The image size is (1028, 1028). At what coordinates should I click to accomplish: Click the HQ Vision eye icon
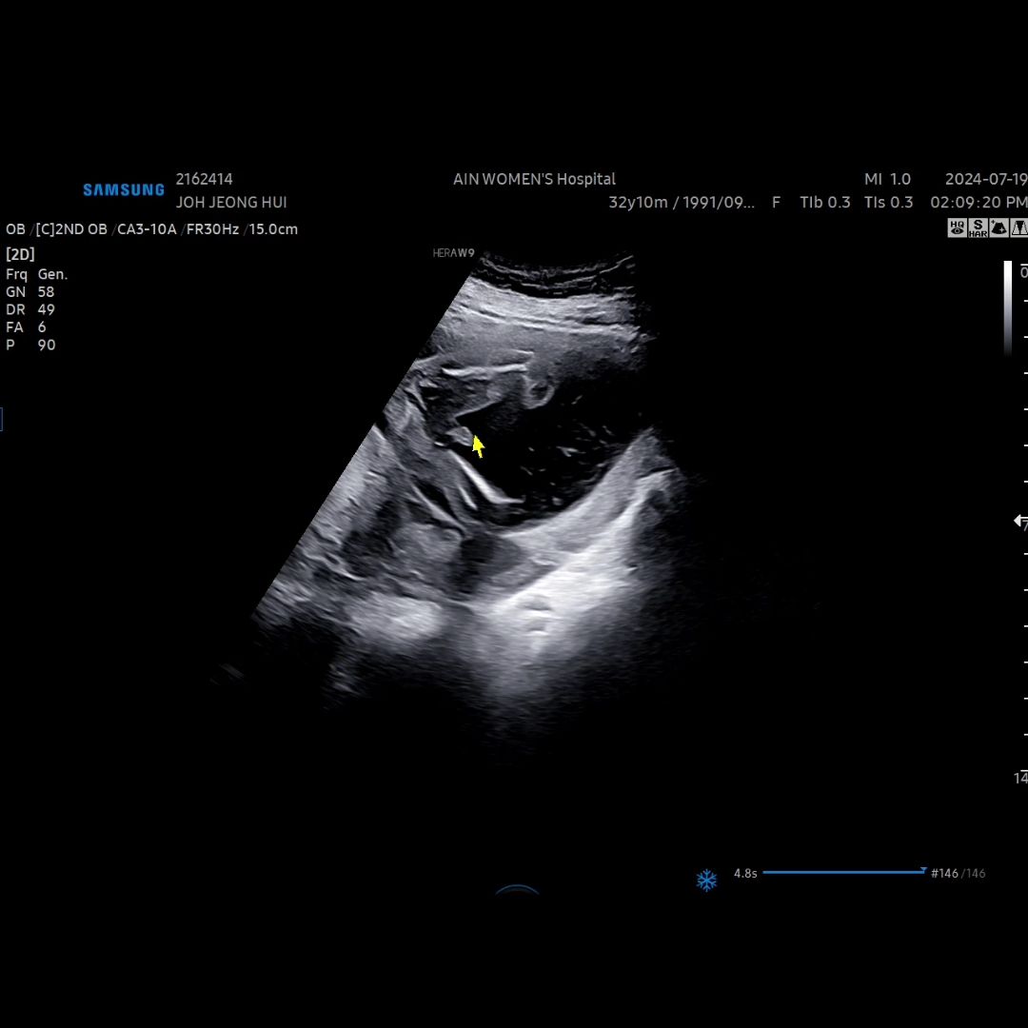957,227
